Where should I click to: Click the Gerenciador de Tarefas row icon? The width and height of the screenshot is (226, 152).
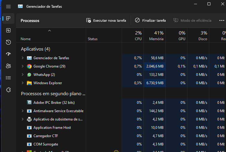[29, 58]
